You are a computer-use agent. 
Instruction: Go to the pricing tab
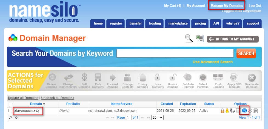click(200, 23)
